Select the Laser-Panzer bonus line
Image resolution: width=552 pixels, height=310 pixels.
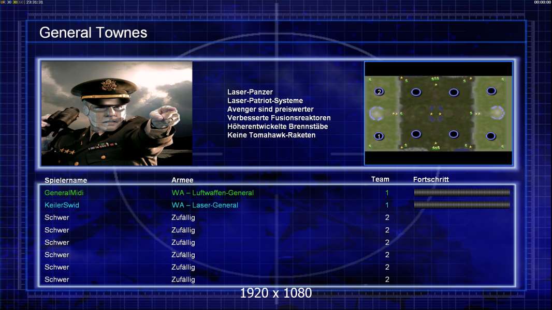(x=250, y=92)
